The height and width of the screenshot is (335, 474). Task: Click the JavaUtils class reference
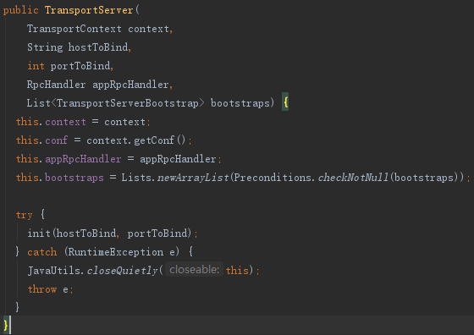click(54, 271)
